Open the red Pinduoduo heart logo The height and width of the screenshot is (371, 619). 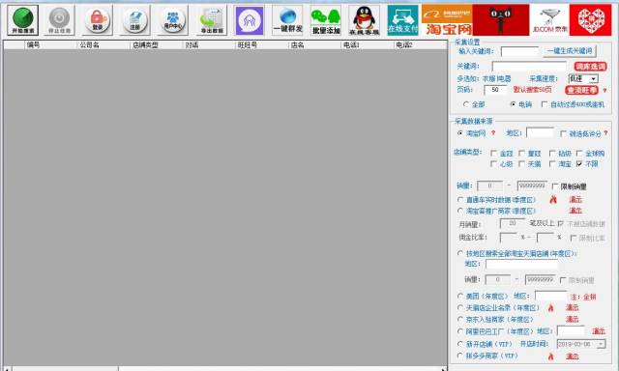591,19
